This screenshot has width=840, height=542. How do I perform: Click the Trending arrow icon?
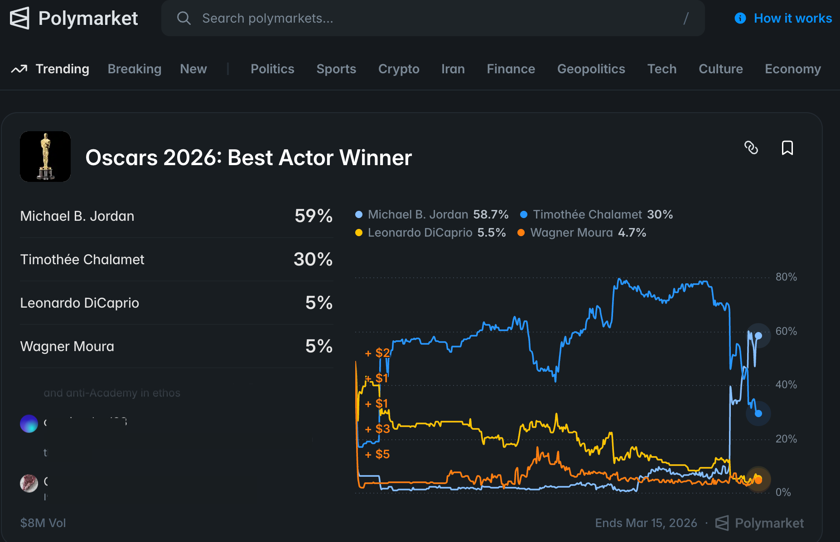pyautogui.click(x=19, y=69)
